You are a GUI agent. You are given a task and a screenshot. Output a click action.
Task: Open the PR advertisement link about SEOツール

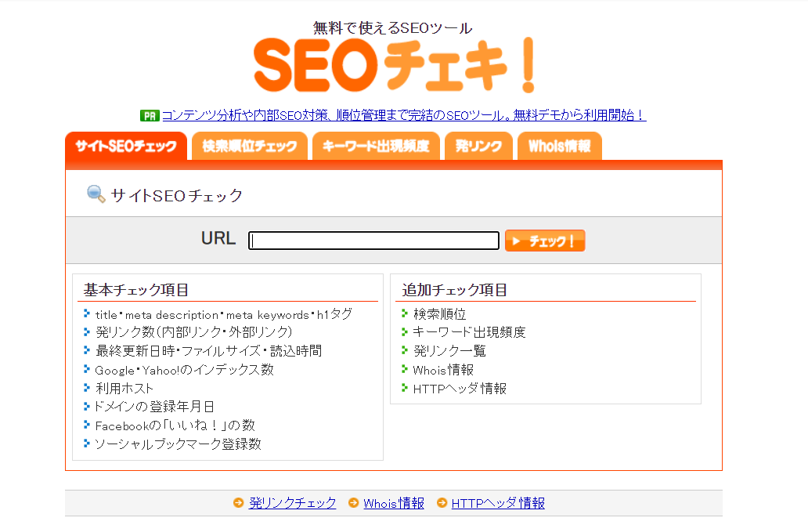tap(403, 116)
